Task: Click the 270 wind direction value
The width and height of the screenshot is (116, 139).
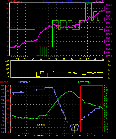Action: (x=7, y=65)
